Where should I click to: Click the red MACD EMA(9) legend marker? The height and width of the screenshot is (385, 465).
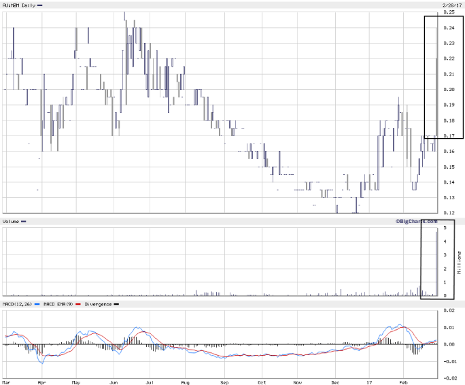point(79,303)
